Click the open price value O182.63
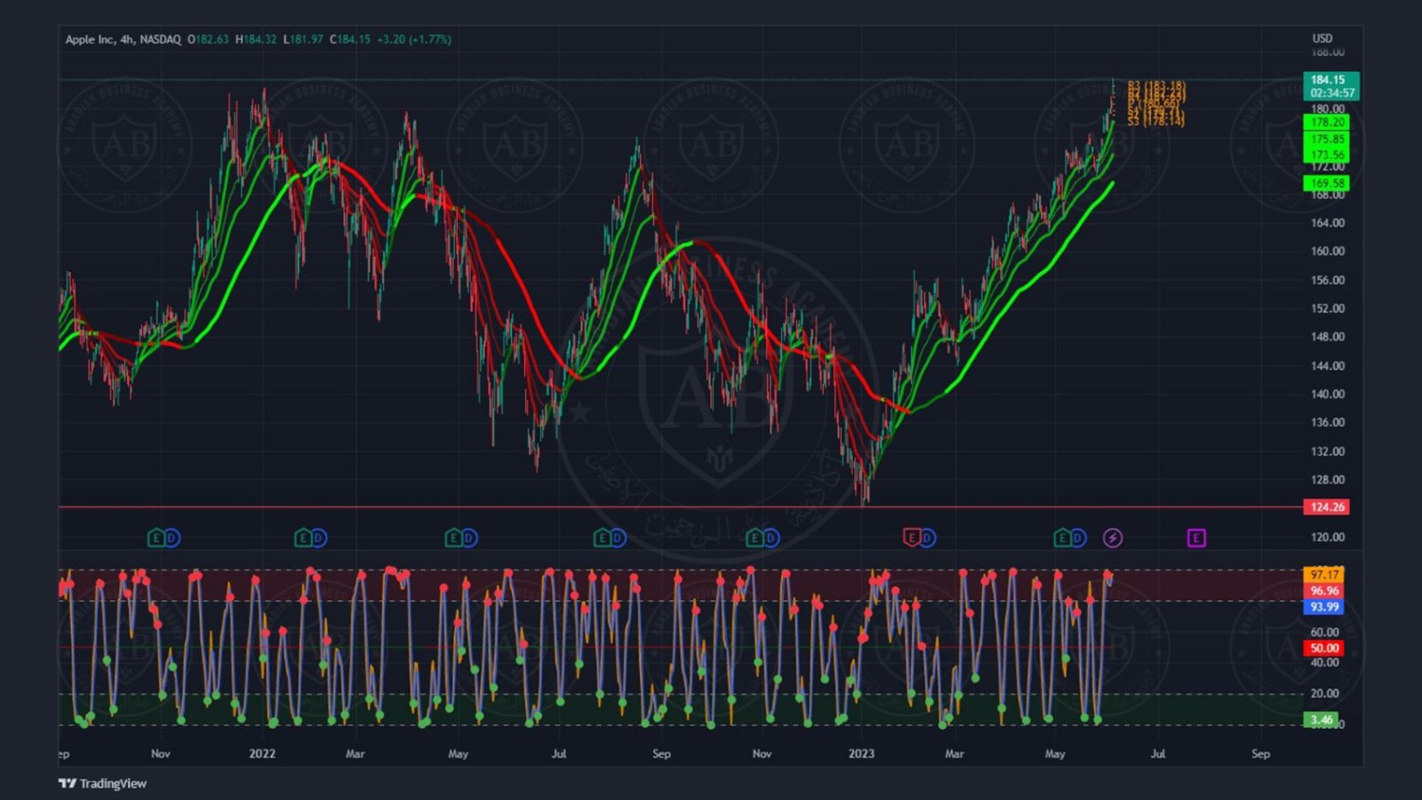The width and height of the screenshot is (1422, 800). 209,40
